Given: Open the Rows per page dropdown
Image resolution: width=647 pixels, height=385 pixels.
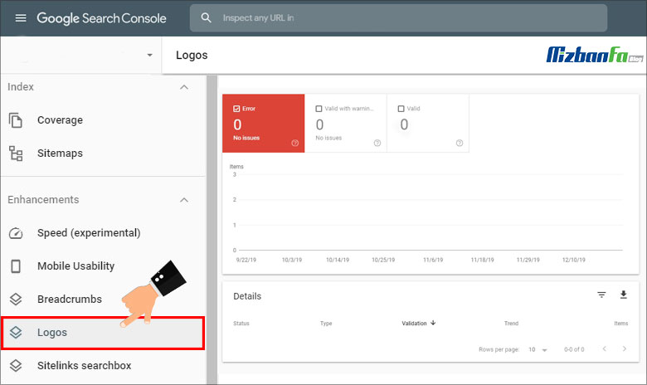Looking at the screenshot, I should point(538,350).
